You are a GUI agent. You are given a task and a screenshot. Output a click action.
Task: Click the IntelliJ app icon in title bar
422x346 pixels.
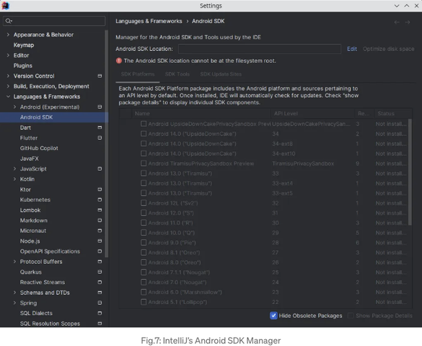point(6,6)
